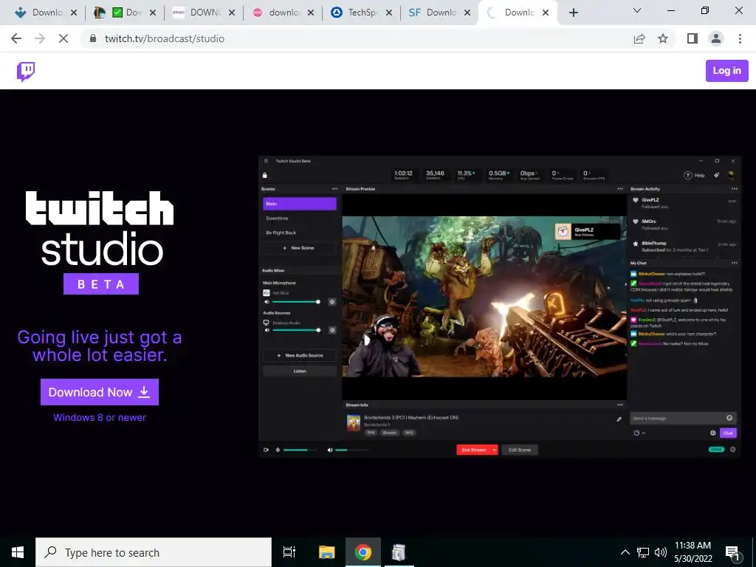
Task: Close the pink-icon downlo tab
Action: (x=311, y=13)
